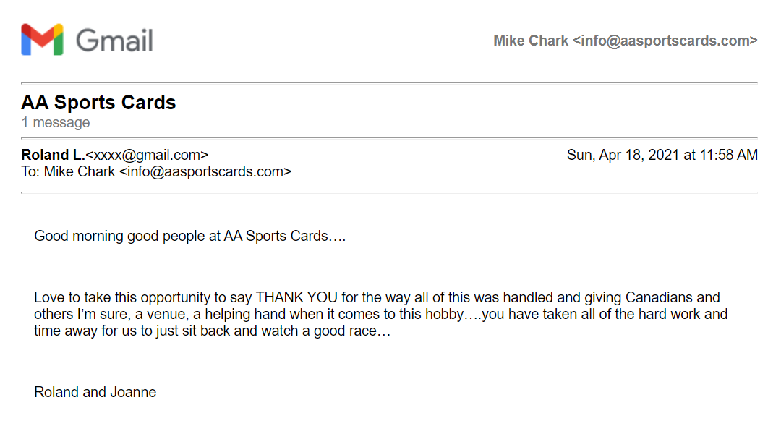The height and width of the screenshot is (434, 781).
Task: Click the sender name Roland L.
Action: pos(53,155)
